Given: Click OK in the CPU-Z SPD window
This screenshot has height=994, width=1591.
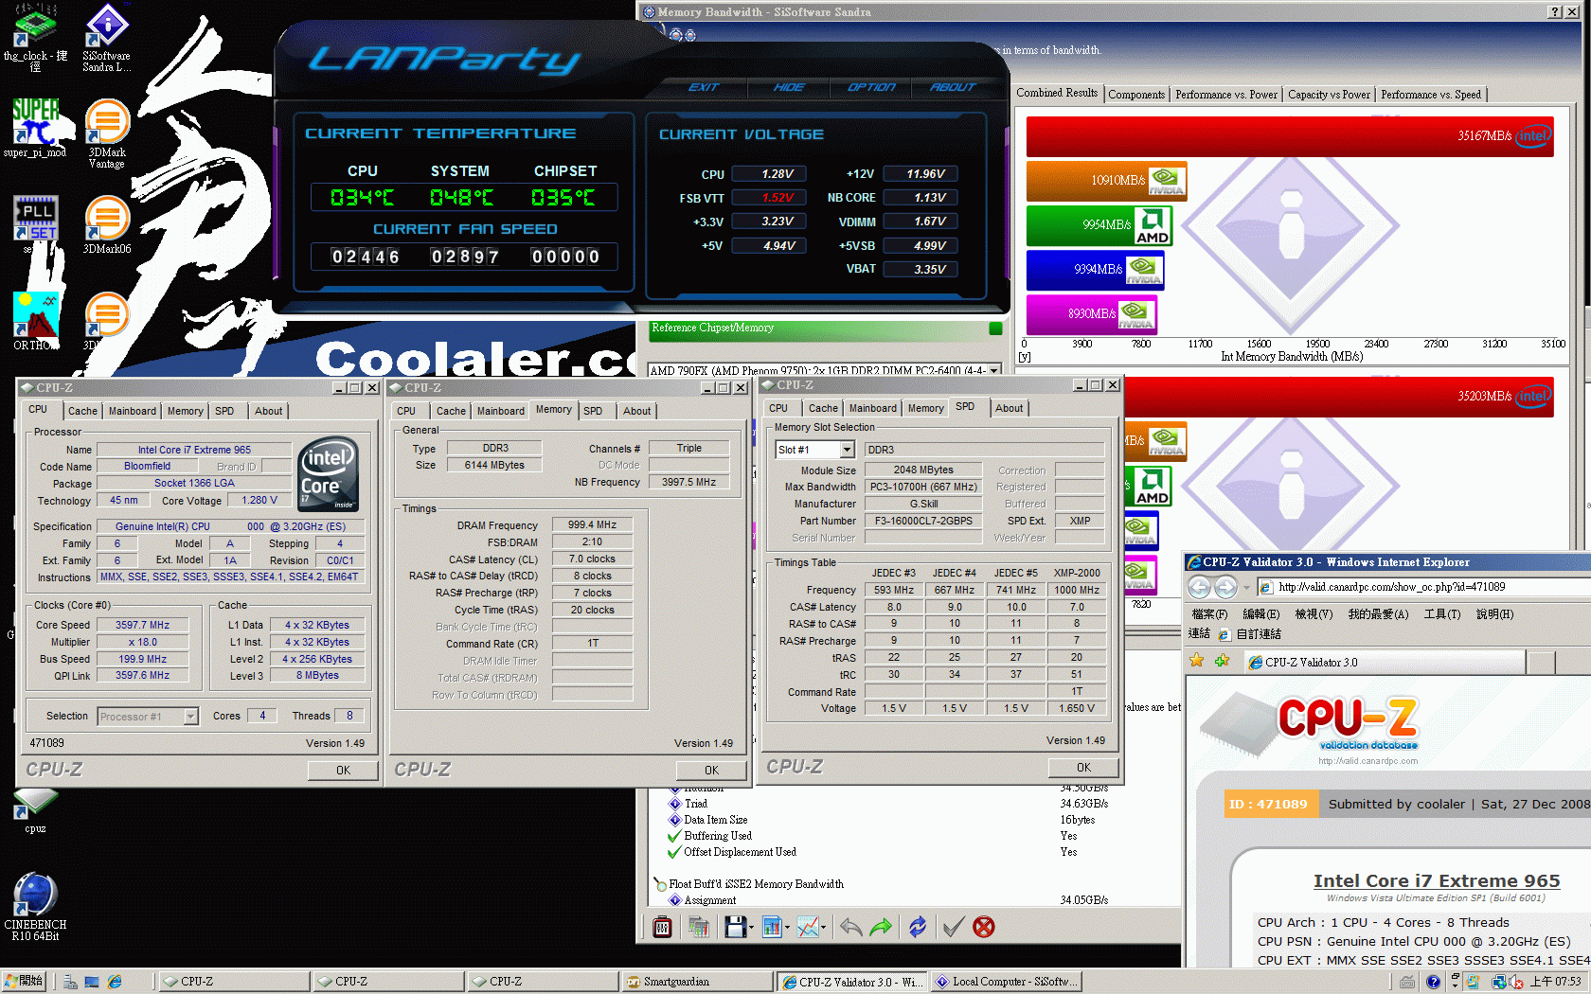Looking at the screenshot, I should pos(1083,768).
